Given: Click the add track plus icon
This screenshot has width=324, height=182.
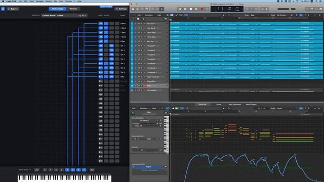Looking at the screenshot, I should [133, 19].
